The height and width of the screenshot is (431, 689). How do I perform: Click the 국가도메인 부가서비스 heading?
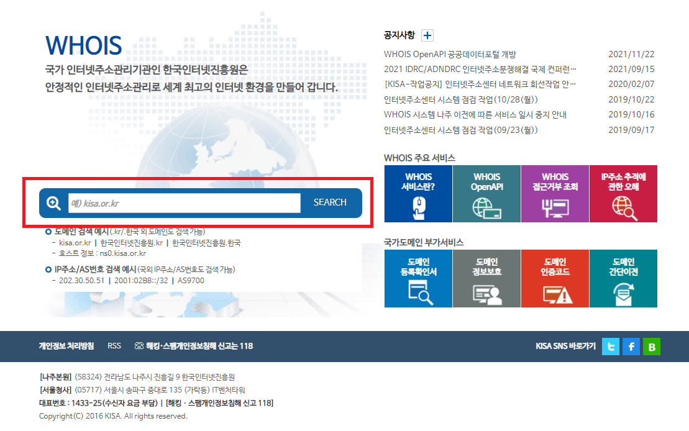tap(424, 243)
